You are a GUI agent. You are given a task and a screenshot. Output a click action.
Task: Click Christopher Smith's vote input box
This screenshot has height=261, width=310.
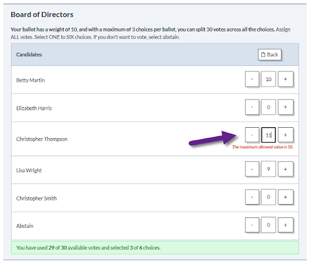[x=268, y=197]
